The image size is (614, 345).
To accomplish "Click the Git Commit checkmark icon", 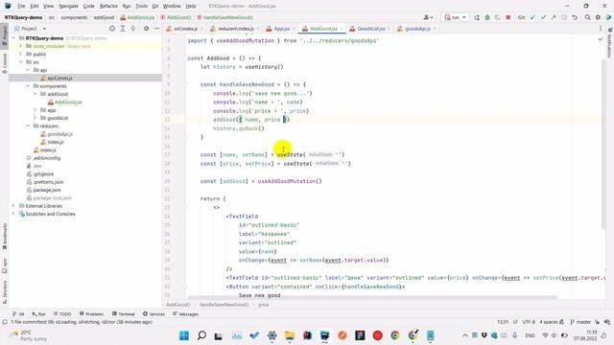I will [x=543, y=17].
